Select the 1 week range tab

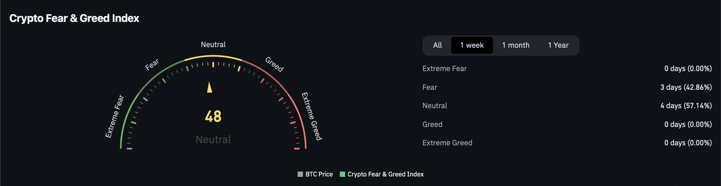(x=472, y=45)
